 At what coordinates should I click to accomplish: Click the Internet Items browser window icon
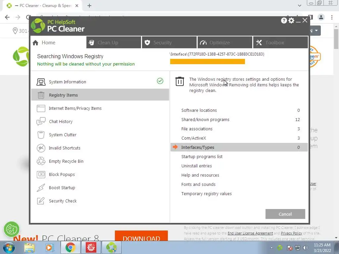coord(41,108)
